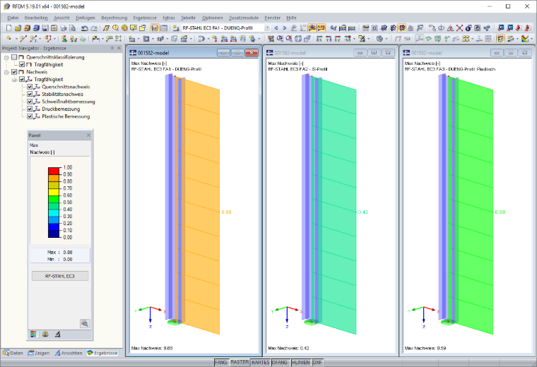
Task: Redo the action with the toolbar arrow
Action: 94,28
